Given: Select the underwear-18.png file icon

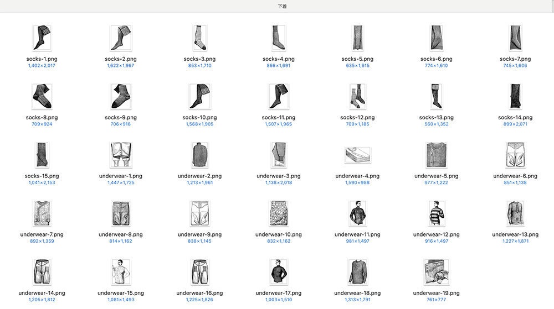Looking at the screenshot, I should (357, 271).
